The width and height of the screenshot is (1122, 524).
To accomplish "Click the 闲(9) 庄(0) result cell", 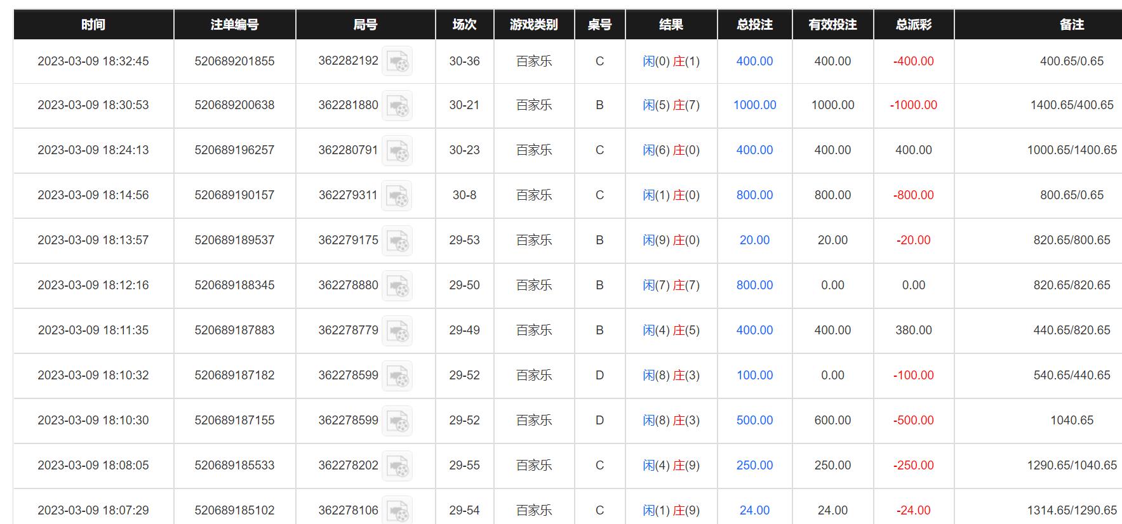I will click(x=671, y=240).
